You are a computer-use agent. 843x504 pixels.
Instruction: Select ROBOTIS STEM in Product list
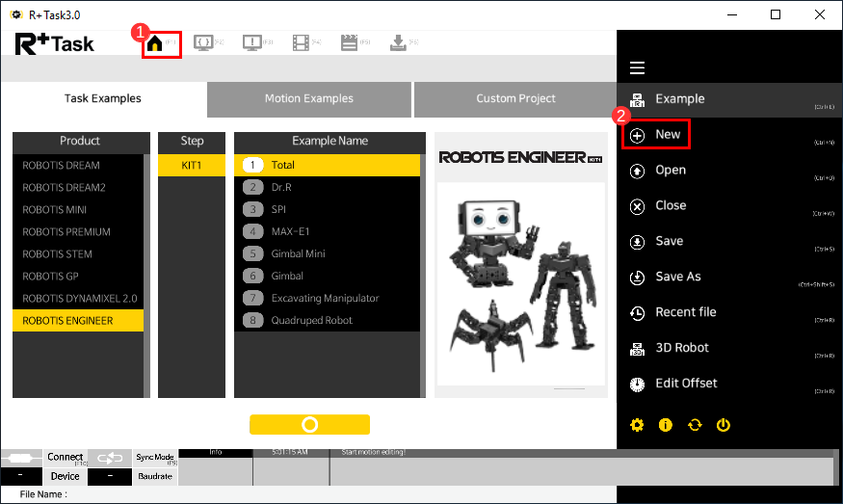click(x=78, y=253)
